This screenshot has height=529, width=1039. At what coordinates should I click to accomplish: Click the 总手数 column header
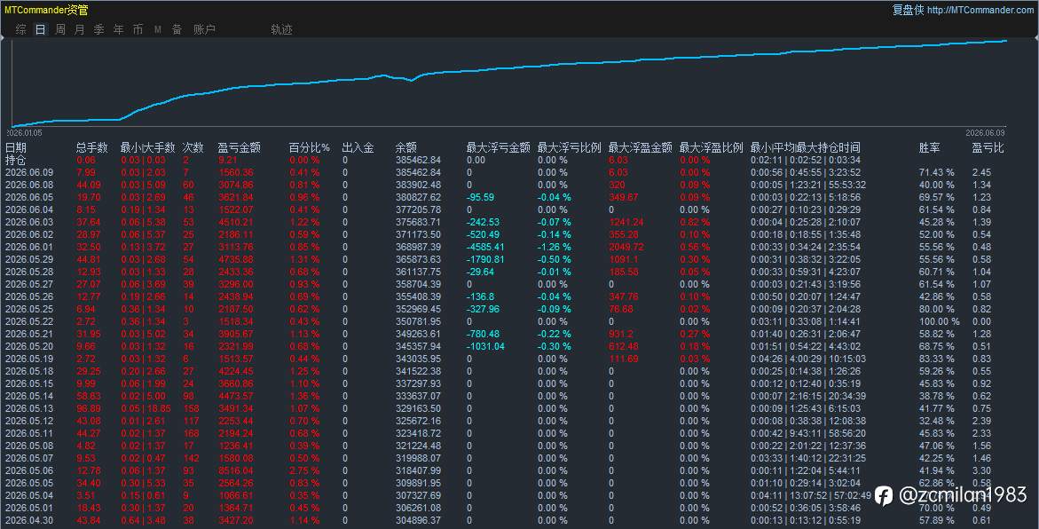(91, 147)
